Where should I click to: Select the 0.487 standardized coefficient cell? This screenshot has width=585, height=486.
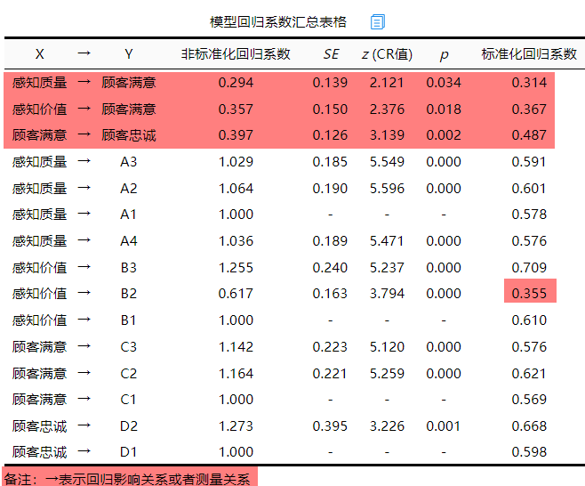529,135
